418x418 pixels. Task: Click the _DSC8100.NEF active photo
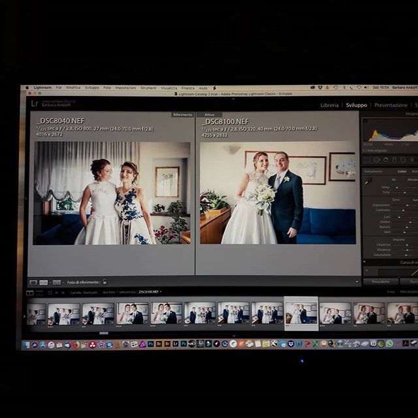[278, 193]
